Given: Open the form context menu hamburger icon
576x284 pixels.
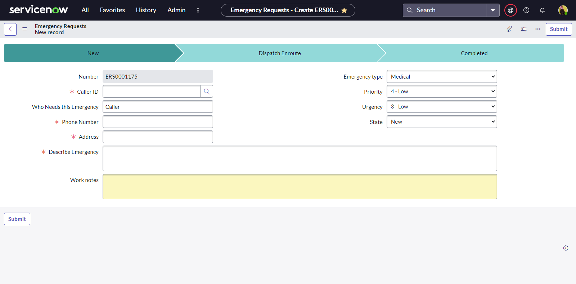Looking at the screenshot, I should (24, 29).
